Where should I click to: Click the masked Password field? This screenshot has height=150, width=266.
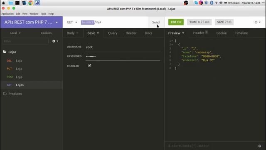point(123,56)
